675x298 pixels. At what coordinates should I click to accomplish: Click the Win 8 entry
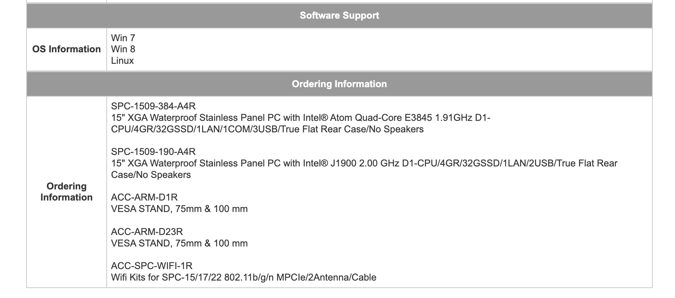tap(123, 49)
